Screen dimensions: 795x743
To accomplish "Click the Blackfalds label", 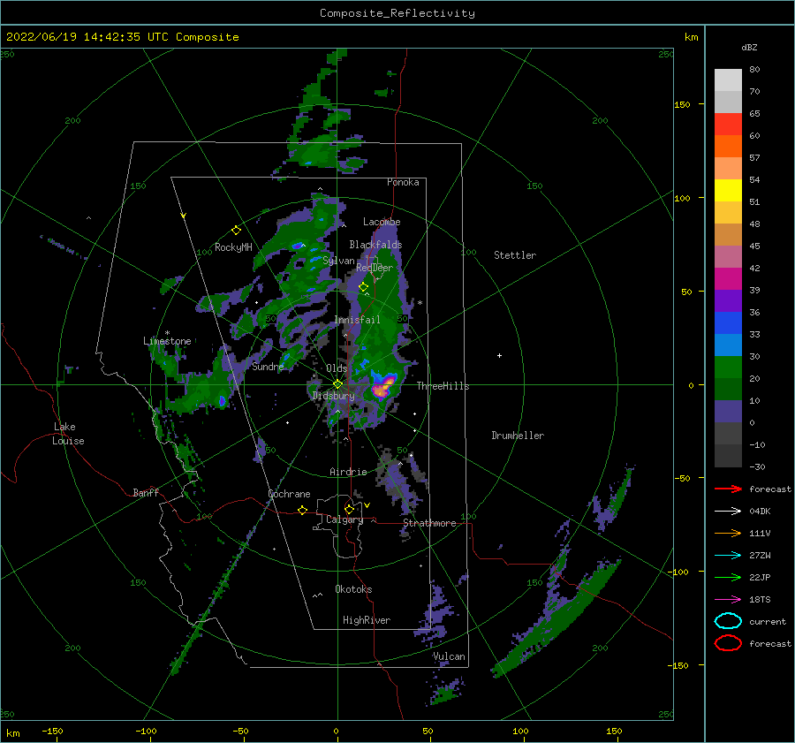I will (375, 245).
